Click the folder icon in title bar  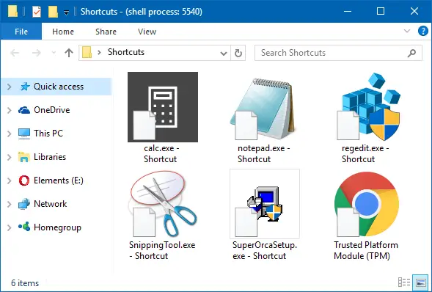click(12, 12)
